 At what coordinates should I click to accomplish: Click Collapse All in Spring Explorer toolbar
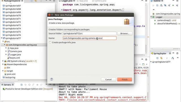[x=157, y=58]
